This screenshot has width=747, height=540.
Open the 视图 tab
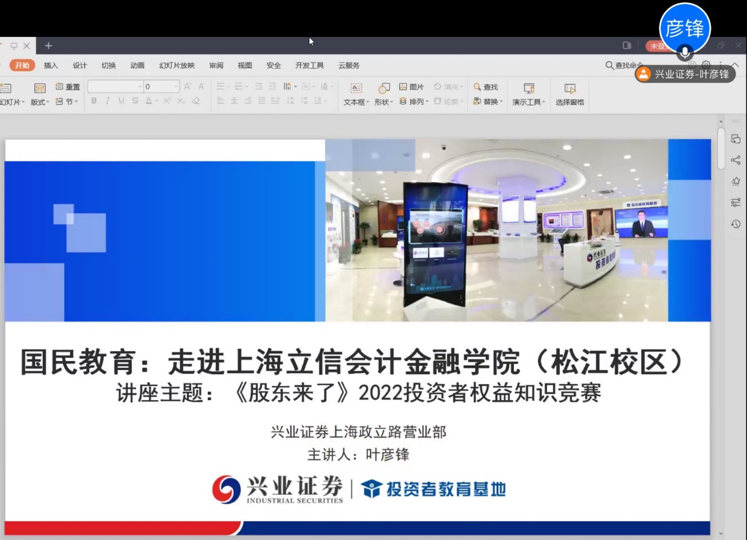[x=245, y=65]
